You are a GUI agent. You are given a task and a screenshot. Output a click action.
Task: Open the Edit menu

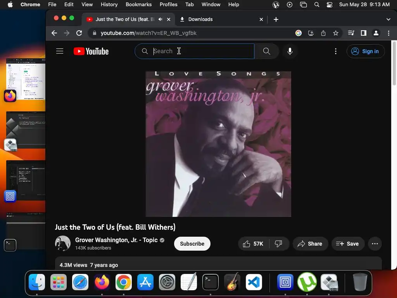click(69, 5)
